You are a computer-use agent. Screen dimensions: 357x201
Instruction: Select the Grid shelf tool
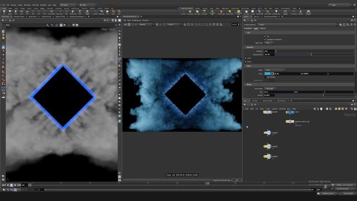point(27,12)
